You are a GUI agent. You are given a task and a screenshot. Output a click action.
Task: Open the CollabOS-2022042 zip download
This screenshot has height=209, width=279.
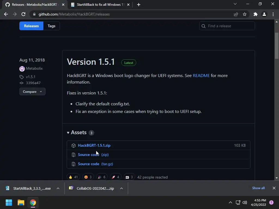click(92, 188)
